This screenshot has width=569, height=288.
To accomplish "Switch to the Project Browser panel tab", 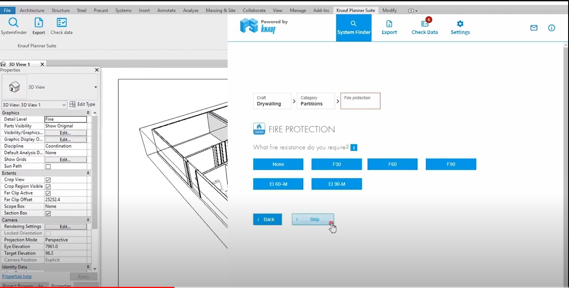I will (23, 285).
